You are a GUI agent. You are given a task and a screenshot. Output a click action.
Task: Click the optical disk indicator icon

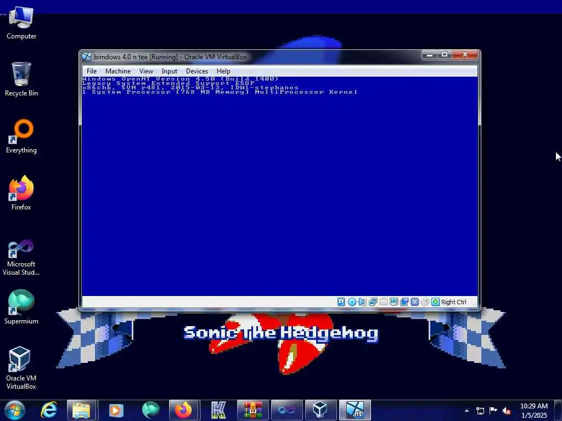click(352, 302)
